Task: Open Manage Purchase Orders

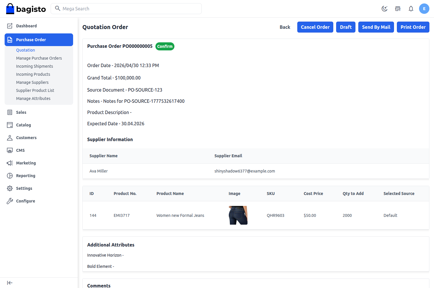Action: (x=39, y=58)
